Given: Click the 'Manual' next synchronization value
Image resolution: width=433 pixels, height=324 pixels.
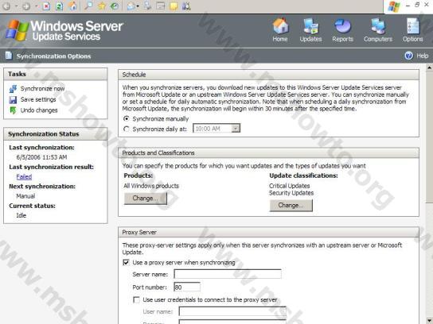Looking at the screenshot, I should tap(25, 196).
